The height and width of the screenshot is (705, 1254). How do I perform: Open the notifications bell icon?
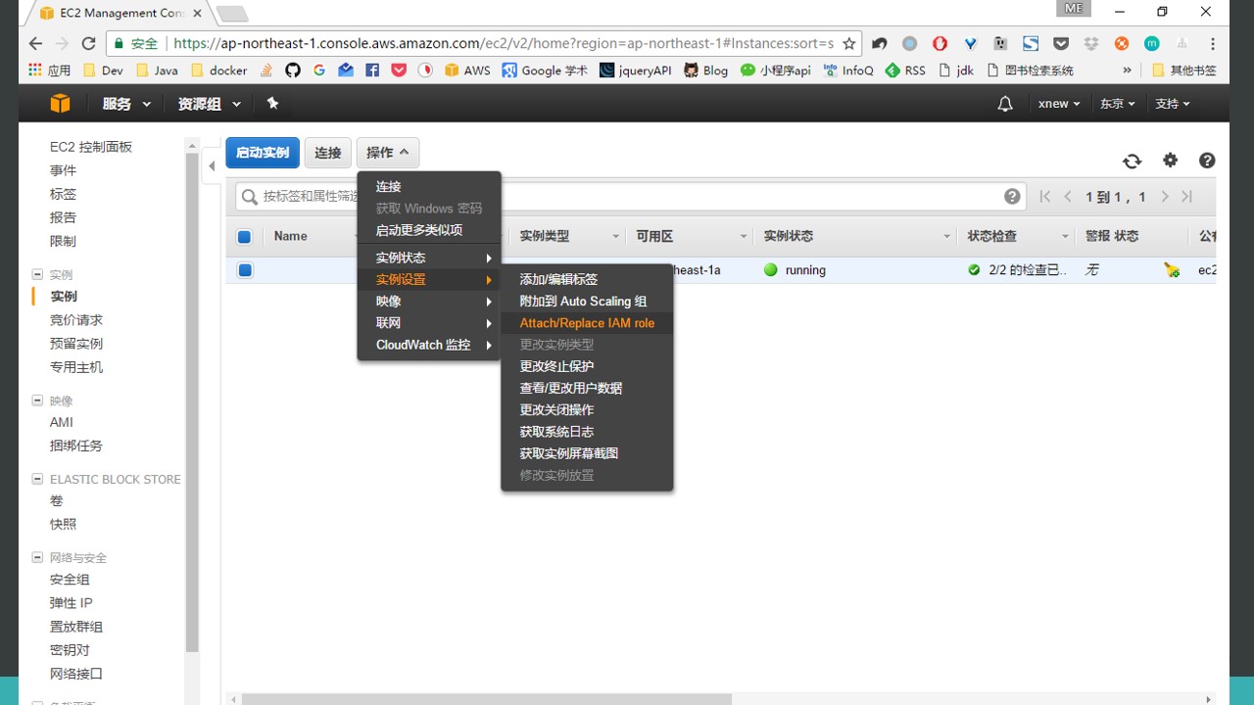pyautogui.click(x=1005, y=104)
